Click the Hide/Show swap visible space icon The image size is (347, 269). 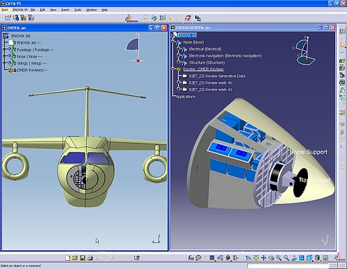point(325,258)
